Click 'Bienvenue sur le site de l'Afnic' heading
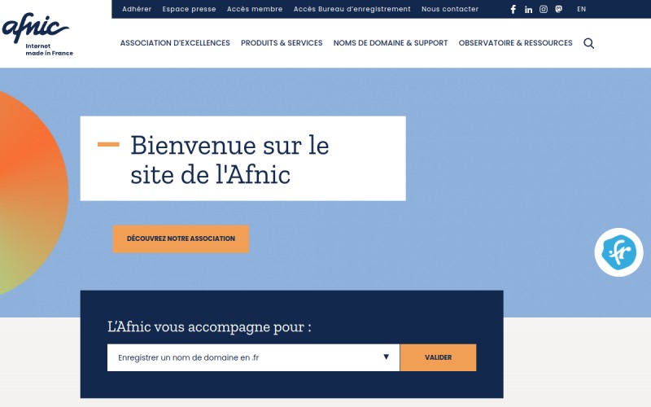Image resolution: width=651 pixels, height=407 pixels. tap(229, 160)
